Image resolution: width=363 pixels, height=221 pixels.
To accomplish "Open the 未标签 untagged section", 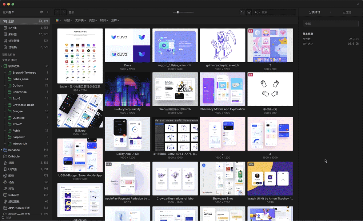I will [x=25, y=34].
